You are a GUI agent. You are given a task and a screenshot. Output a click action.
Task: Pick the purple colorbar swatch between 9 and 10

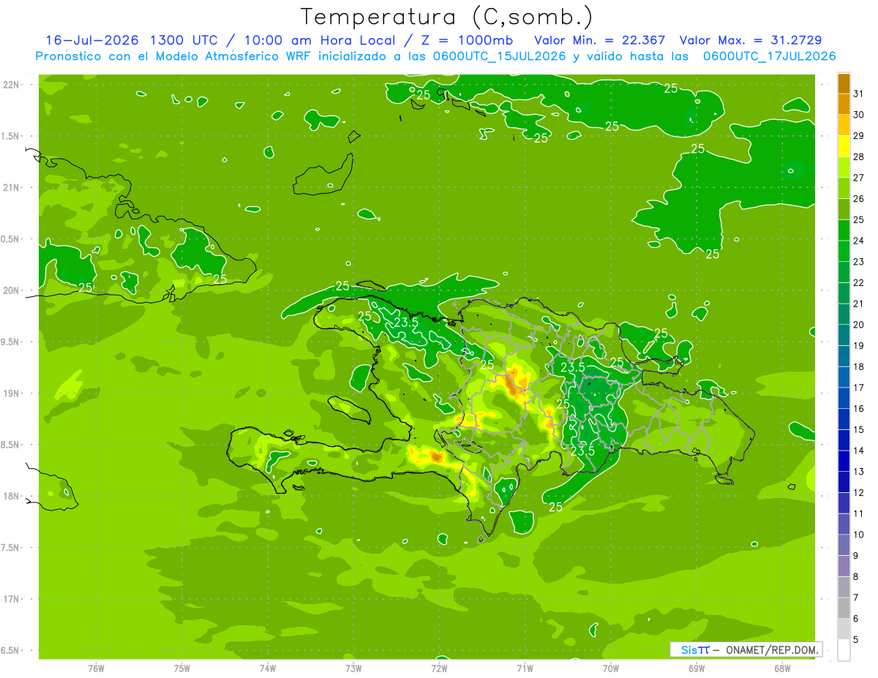point(844,545)
